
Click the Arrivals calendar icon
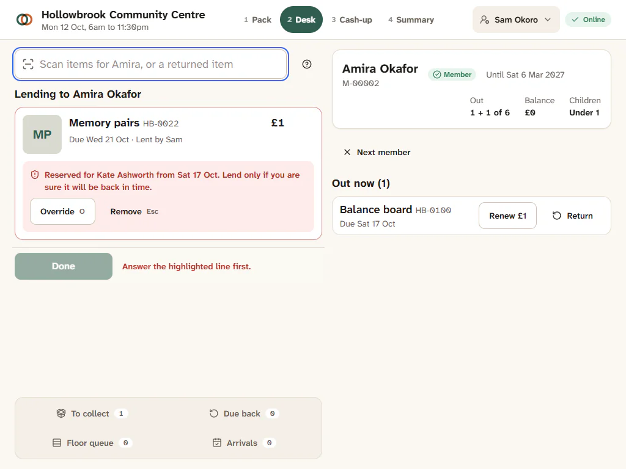coord(217,443)
